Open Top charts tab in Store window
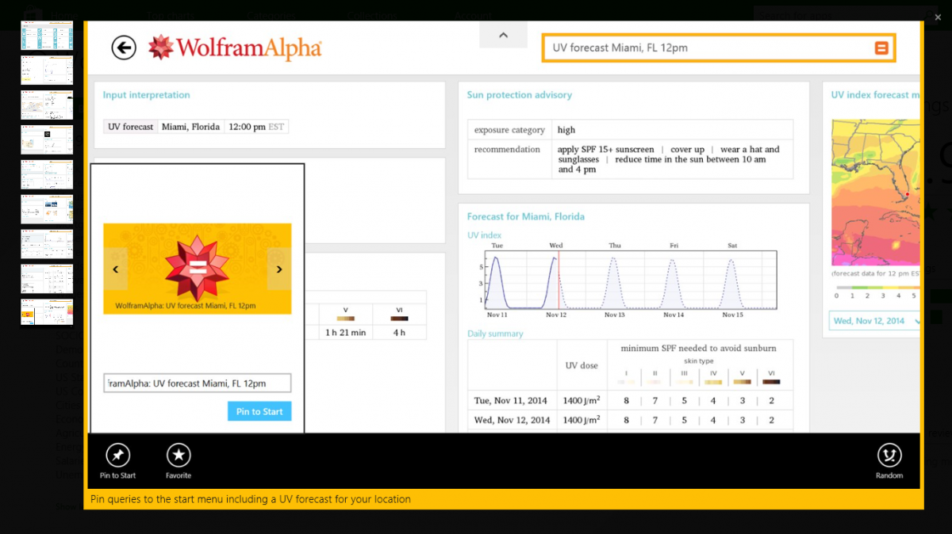 169,15
